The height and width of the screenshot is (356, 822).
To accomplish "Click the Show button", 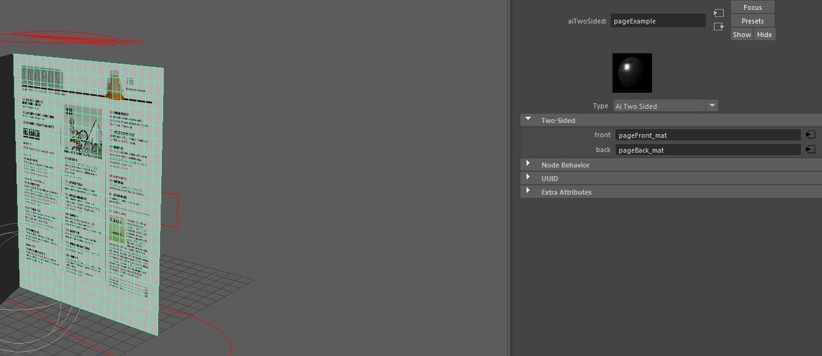I will tap(742, 35).
